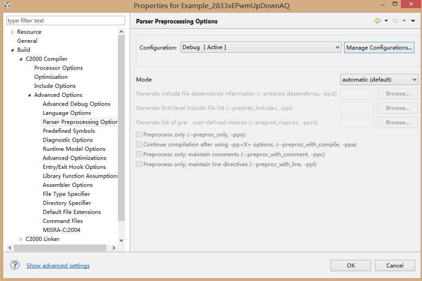The width and height of the screenshot is (422, 281).
Task: Select Runtime Model Options tree item
Action: [74, 149]
